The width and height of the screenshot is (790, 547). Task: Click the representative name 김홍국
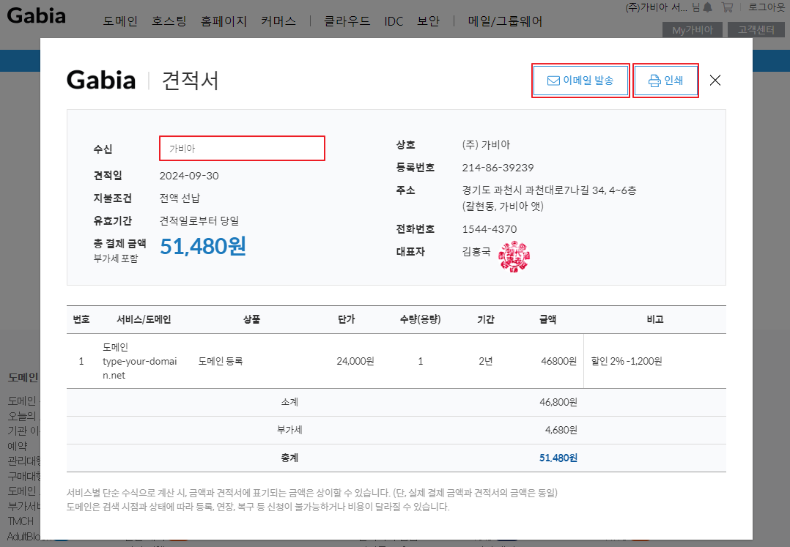pyautogui.click(x=476, y=252)
